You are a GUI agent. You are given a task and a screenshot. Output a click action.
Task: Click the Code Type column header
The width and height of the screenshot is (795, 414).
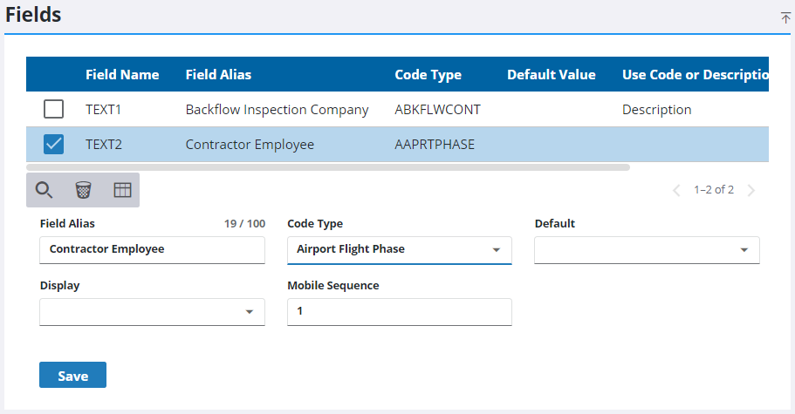428,75
